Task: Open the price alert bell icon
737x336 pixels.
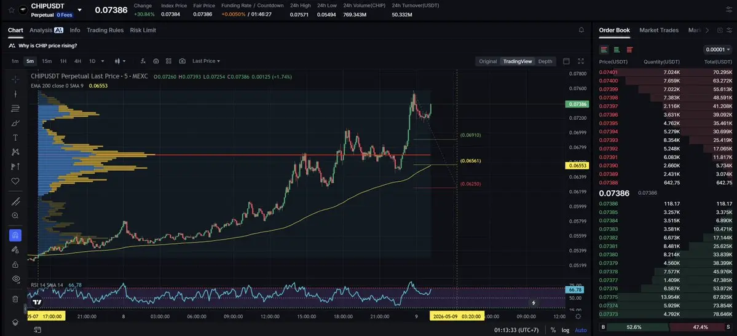Action: click(x=581, y=30)
